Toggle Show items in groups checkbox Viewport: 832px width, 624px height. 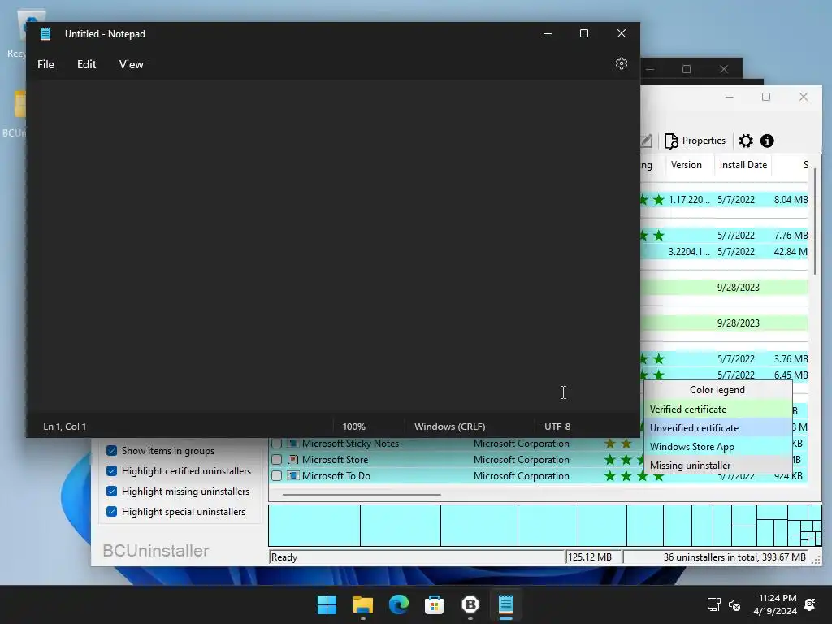pyautogui.click(x=111, y=450)
